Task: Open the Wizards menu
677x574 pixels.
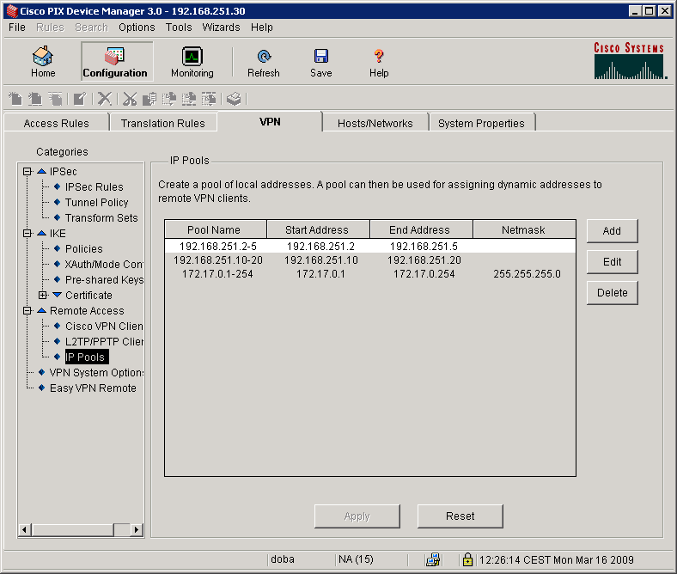Action: pos(221,27)
